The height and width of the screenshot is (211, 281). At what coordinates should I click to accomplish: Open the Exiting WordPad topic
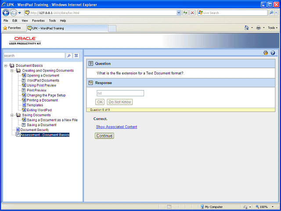tap(39, 110)
